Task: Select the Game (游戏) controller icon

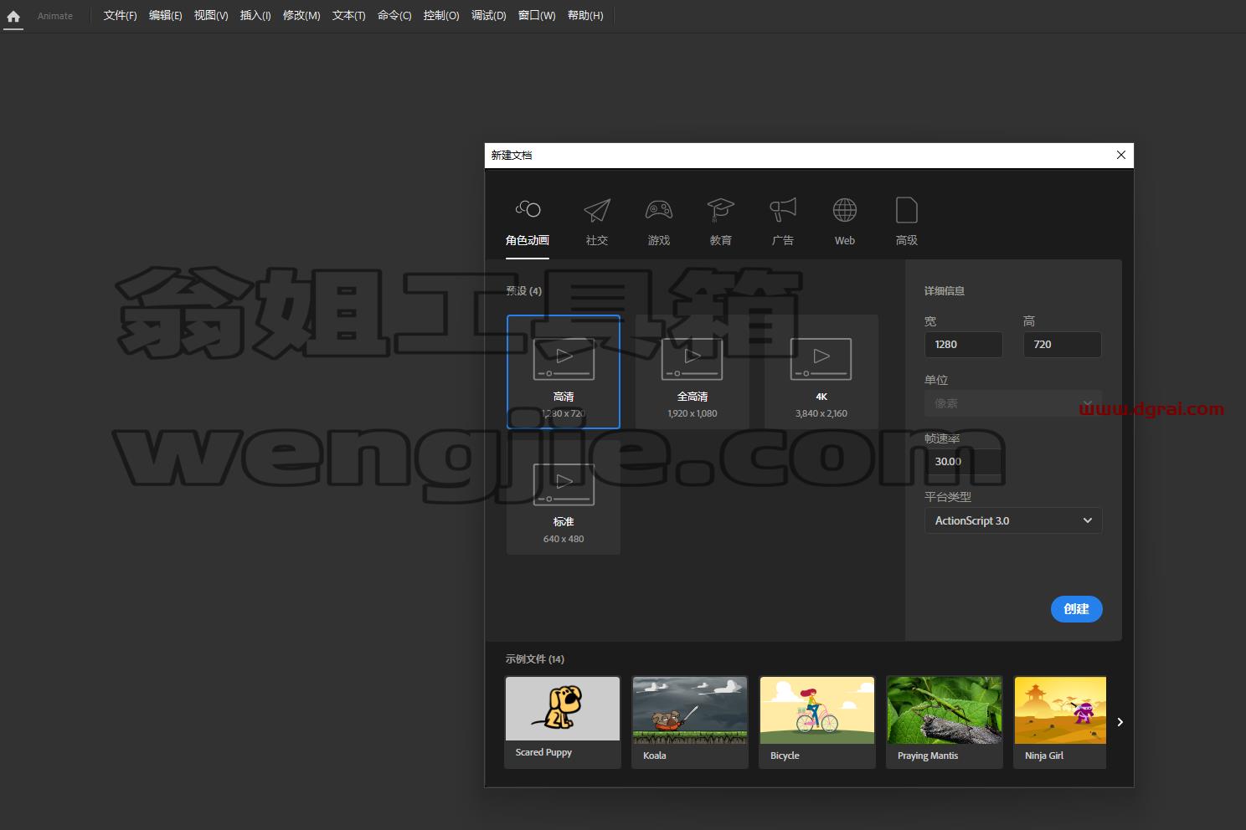Action: (659, 211)
